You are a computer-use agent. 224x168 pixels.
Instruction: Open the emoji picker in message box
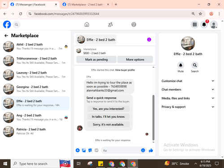(143, 150)
